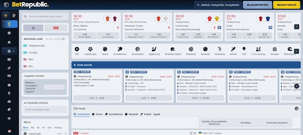Expand the football sidebar dropdown
The width and height of the screenshot is (303, 135).
(x=10, y=52)
